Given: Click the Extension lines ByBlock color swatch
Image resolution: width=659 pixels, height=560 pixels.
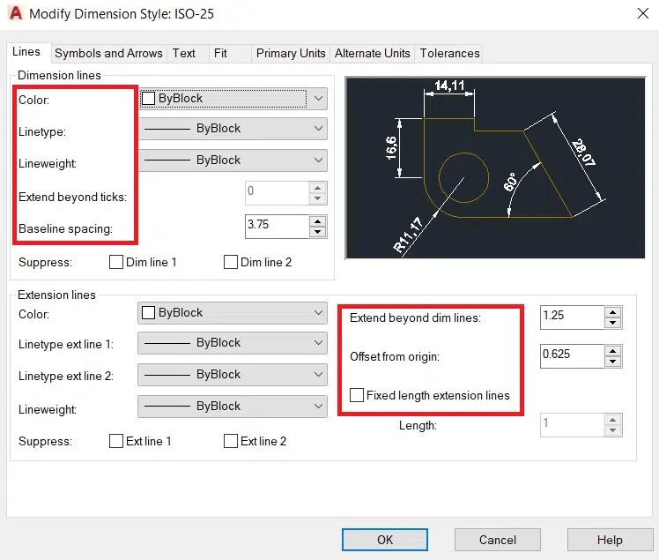Looking at the screenshot, I should click(148, 313).
